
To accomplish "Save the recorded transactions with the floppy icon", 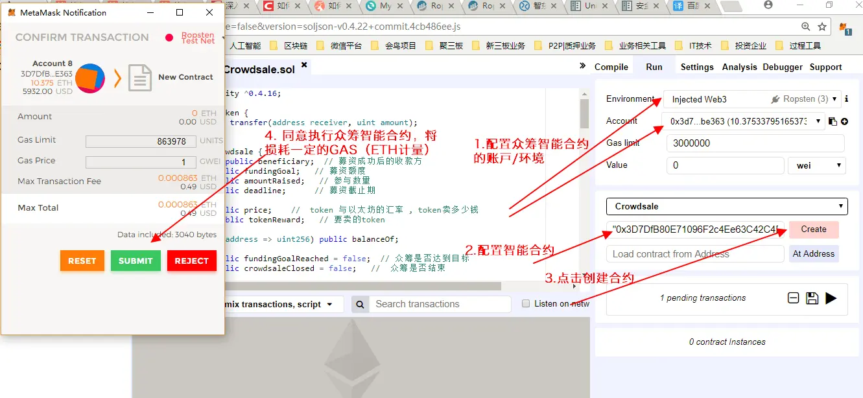I will [812, 298].
